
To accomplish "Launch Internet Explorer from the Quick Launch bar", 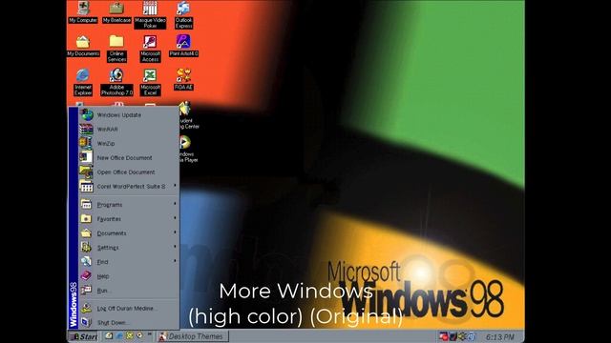I will pos(119,335).
